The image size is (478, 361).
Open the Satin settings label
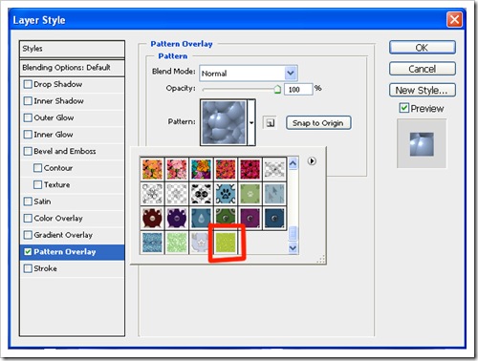point(42,202)
